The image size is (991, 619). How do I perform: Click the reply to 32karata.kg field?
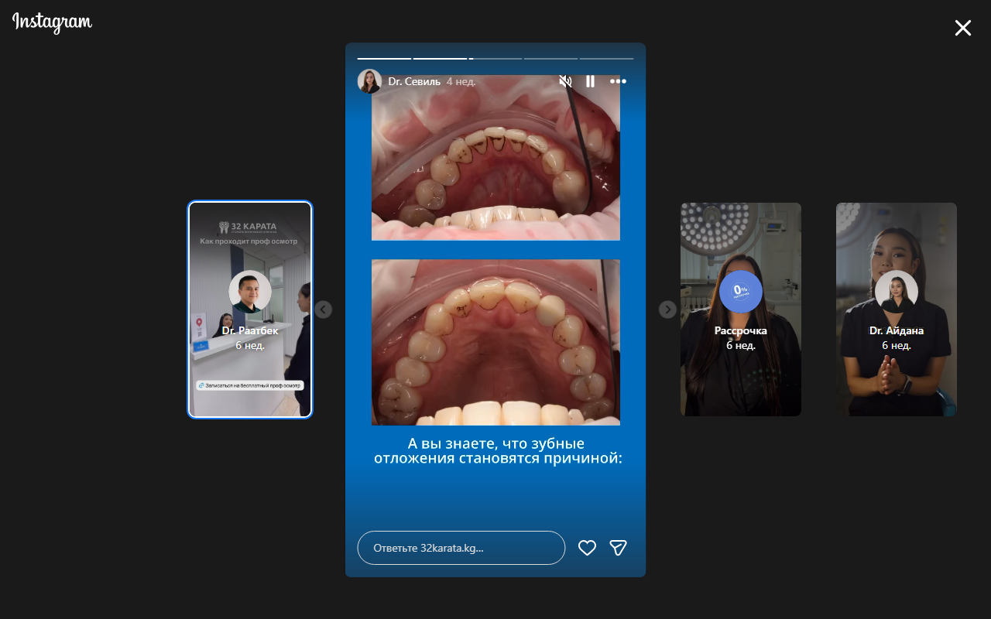point(461,548)
